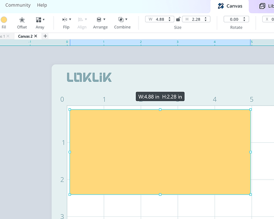Click the top-right resize handle
Image resolution: width=274 pixels, height=219 pixels.
(250, 109)
